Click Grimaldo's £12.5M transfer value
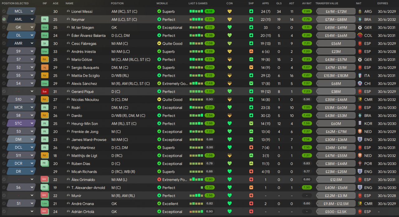399x217 pixels. [336, 180]
